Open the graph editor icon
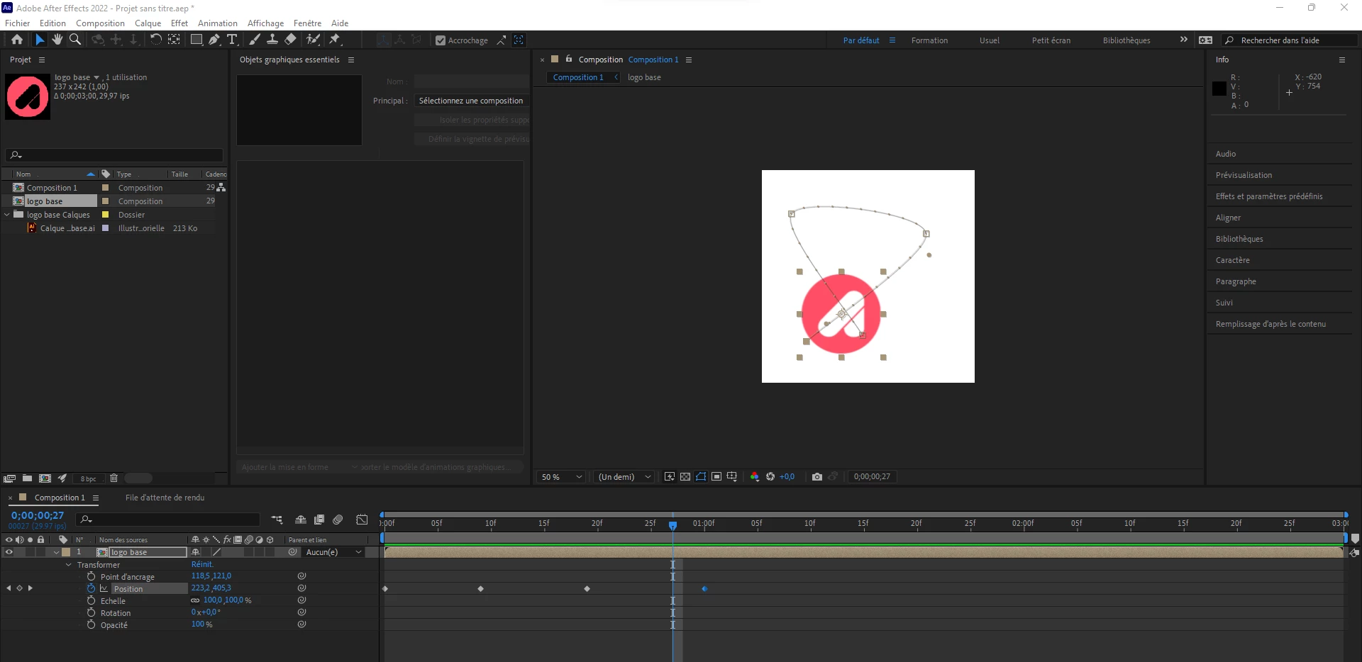 click(362, 520)
